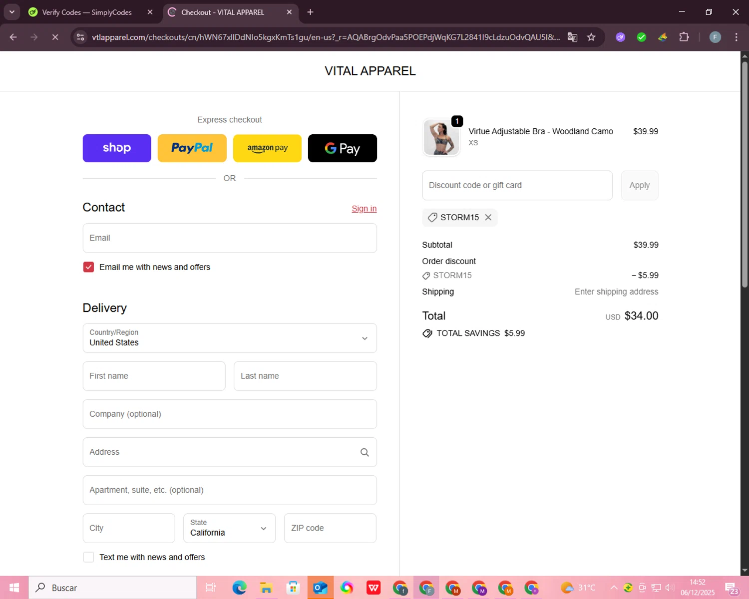
Task: Open the notification center icon
Action: (x=732, y=588)
